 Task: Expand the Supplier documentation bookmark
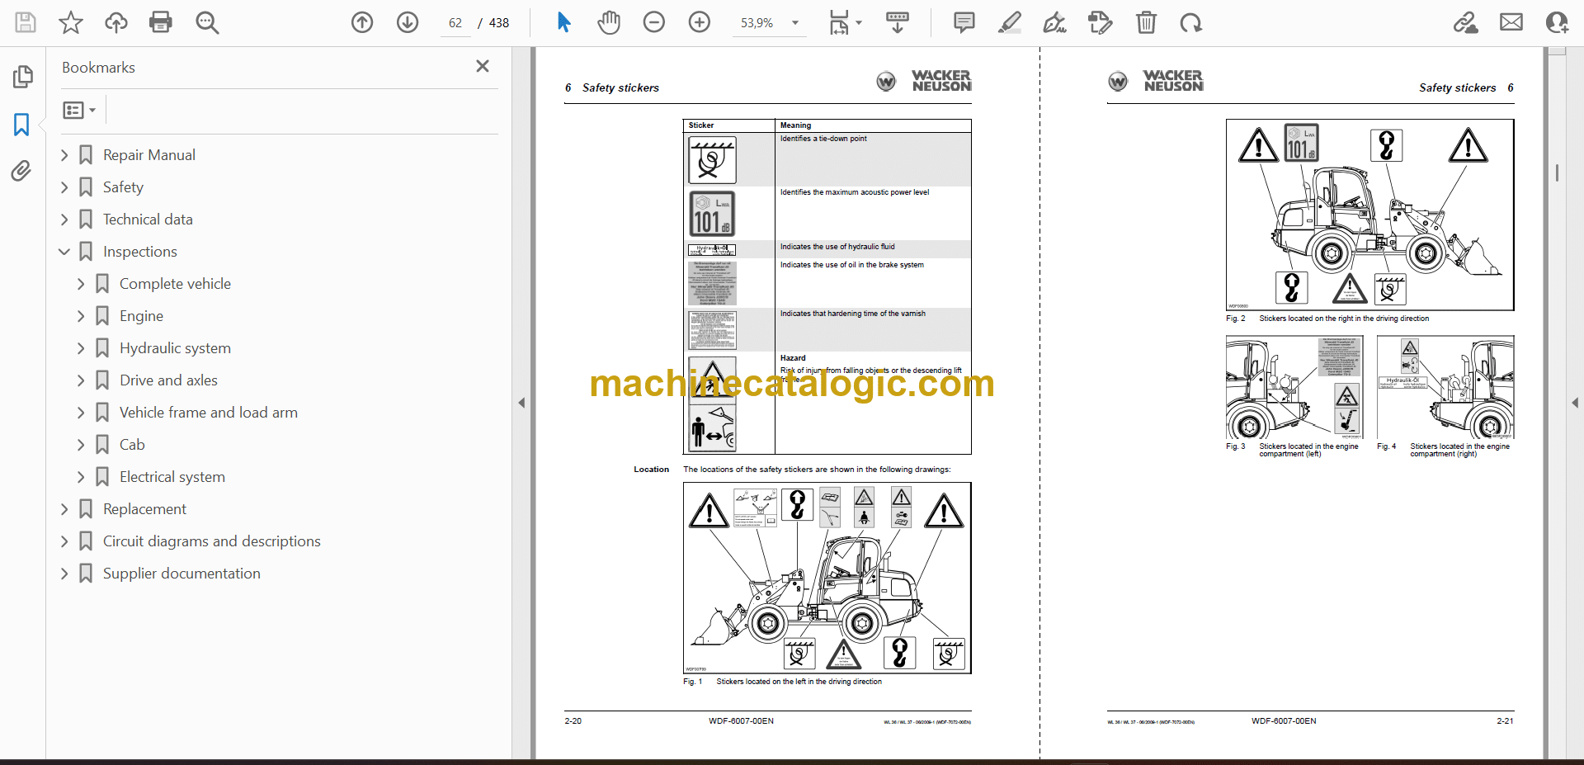64,574
